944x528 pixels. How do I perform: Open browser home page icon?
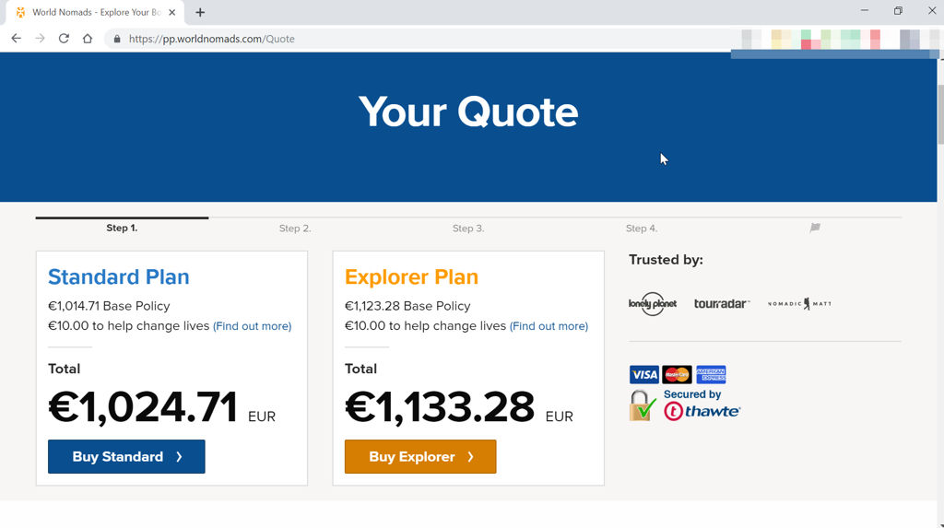tap(88, 39)
